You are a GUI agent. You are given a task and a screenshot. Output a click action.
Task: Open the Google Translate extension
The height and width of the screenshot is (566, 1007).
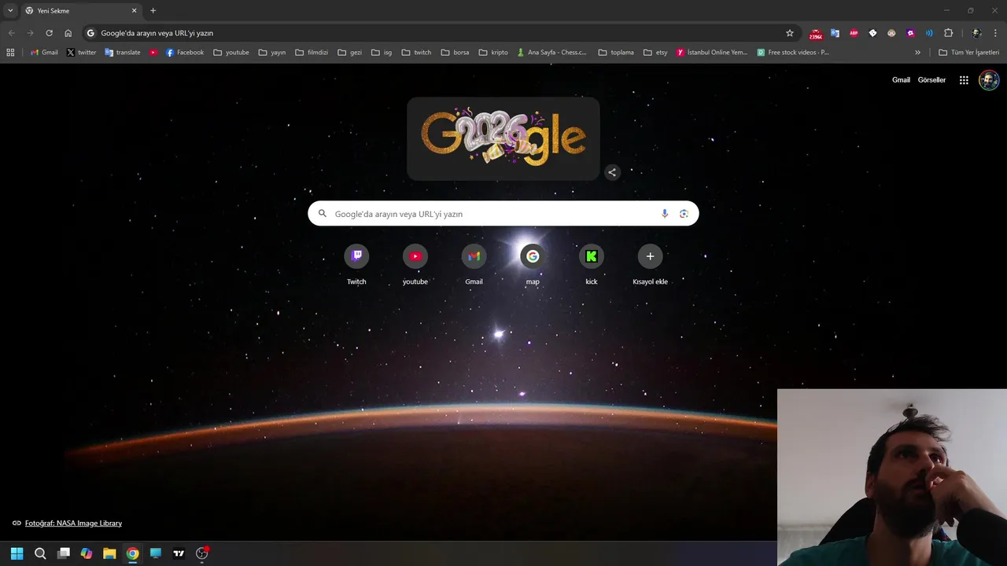tap(835, 33)
